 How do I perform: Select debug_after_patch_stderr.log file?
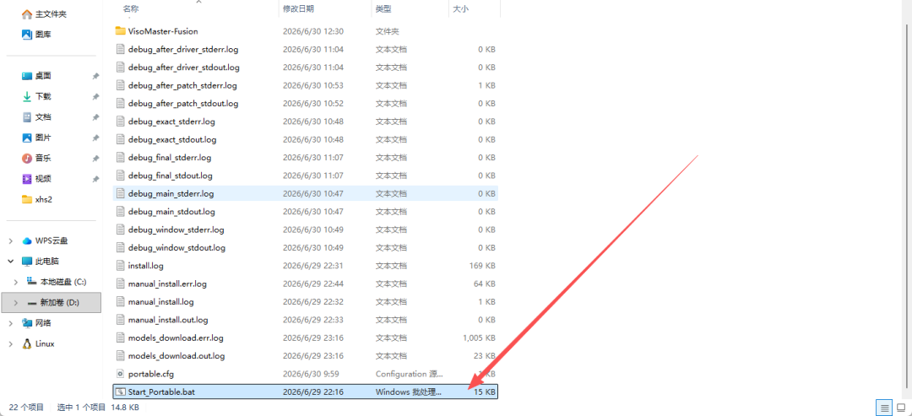coord(306,85)
